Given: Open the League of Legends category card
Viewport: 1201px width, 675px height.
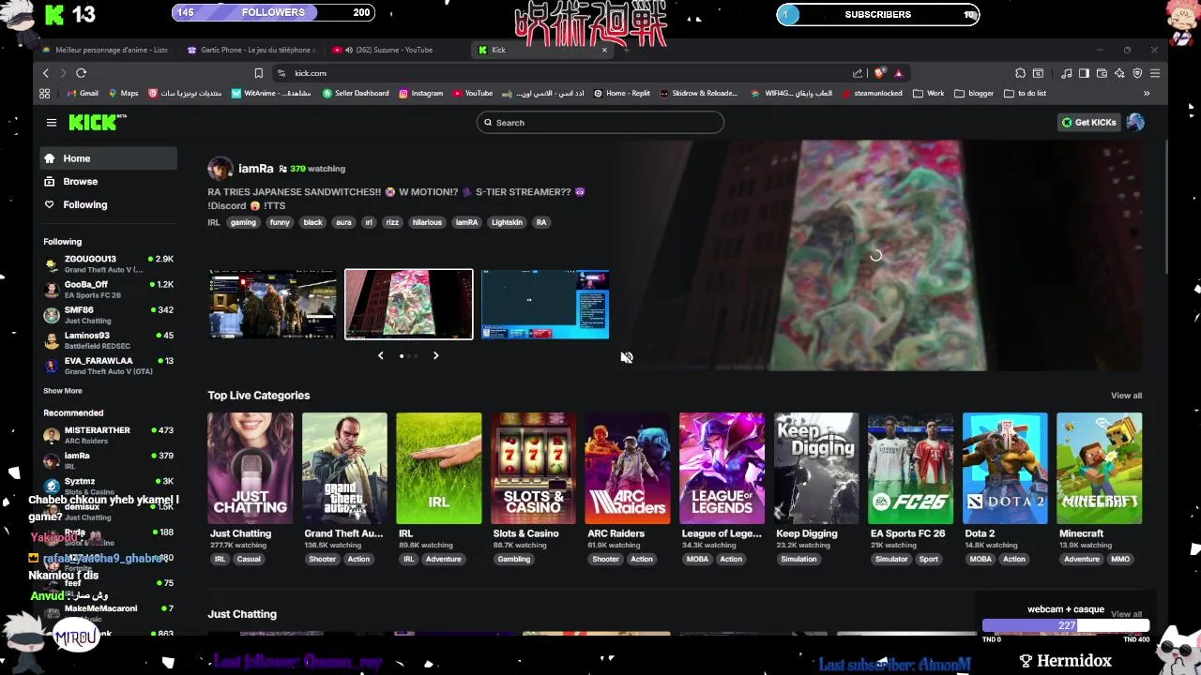Looking at the screenshot, I should pyautogui.click(x=722, y=469).
